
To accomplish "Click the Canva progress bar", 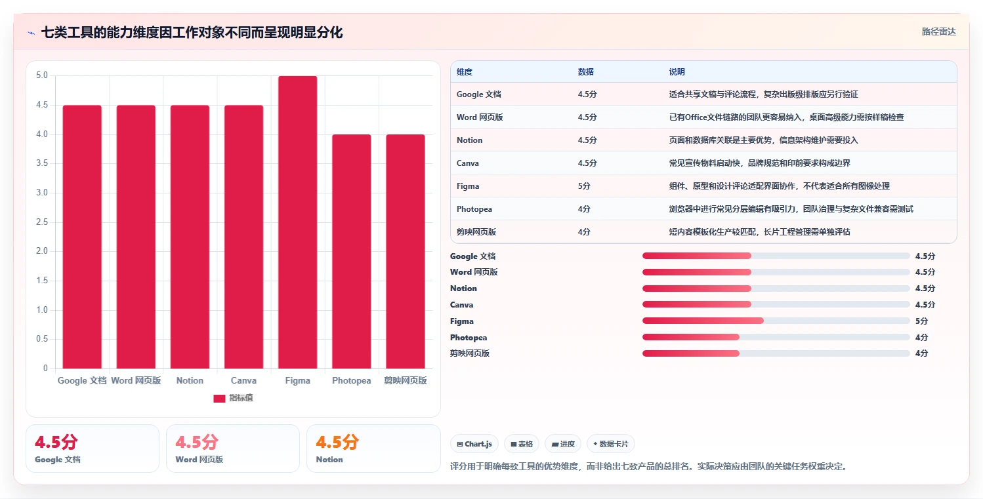I will pos(776,304).
